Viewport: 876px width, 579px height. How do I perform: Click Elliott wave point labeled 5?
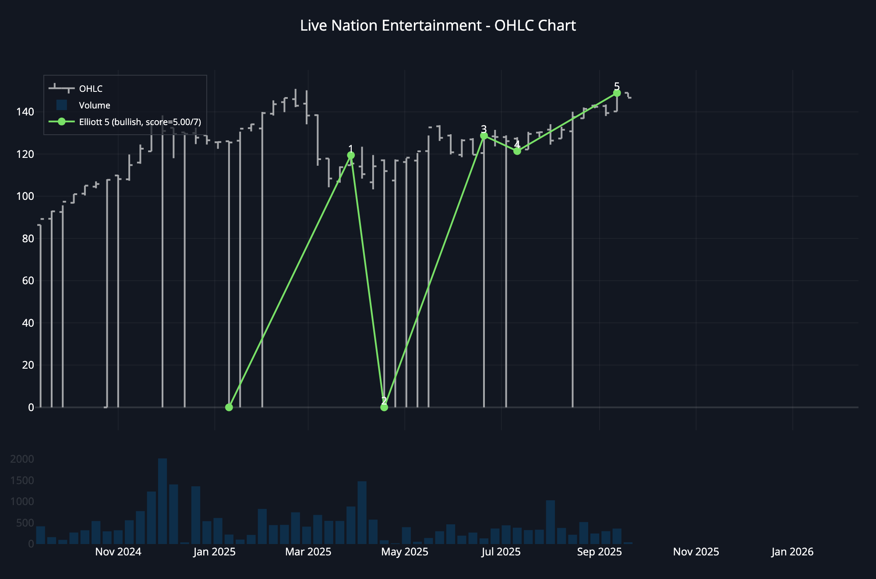[617, 93]
